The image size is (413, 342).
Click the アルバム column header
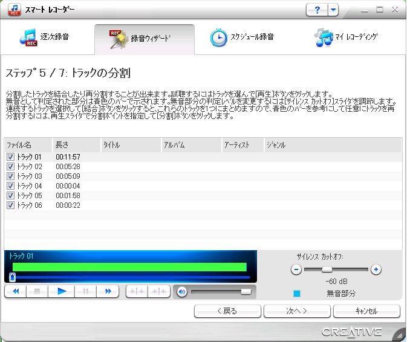[x=190, y=145]
